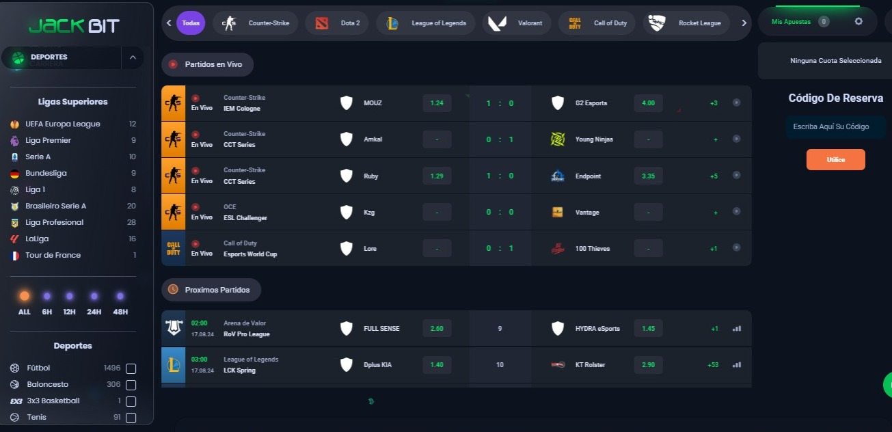Viewport: 892px width, 432px height.
Task: Select the 6H time filter
Action: click(46, 303)
